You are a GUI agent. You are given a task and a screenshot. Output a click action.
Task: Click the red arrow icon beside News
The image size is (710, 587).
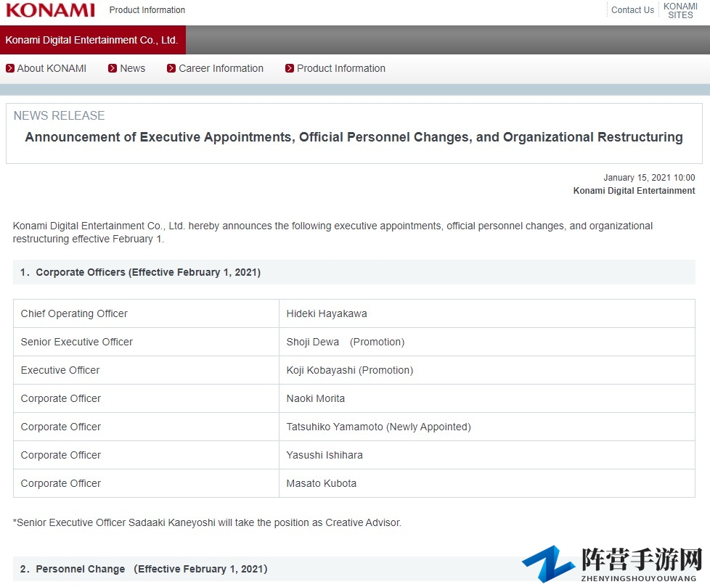[x=113, y=68]
